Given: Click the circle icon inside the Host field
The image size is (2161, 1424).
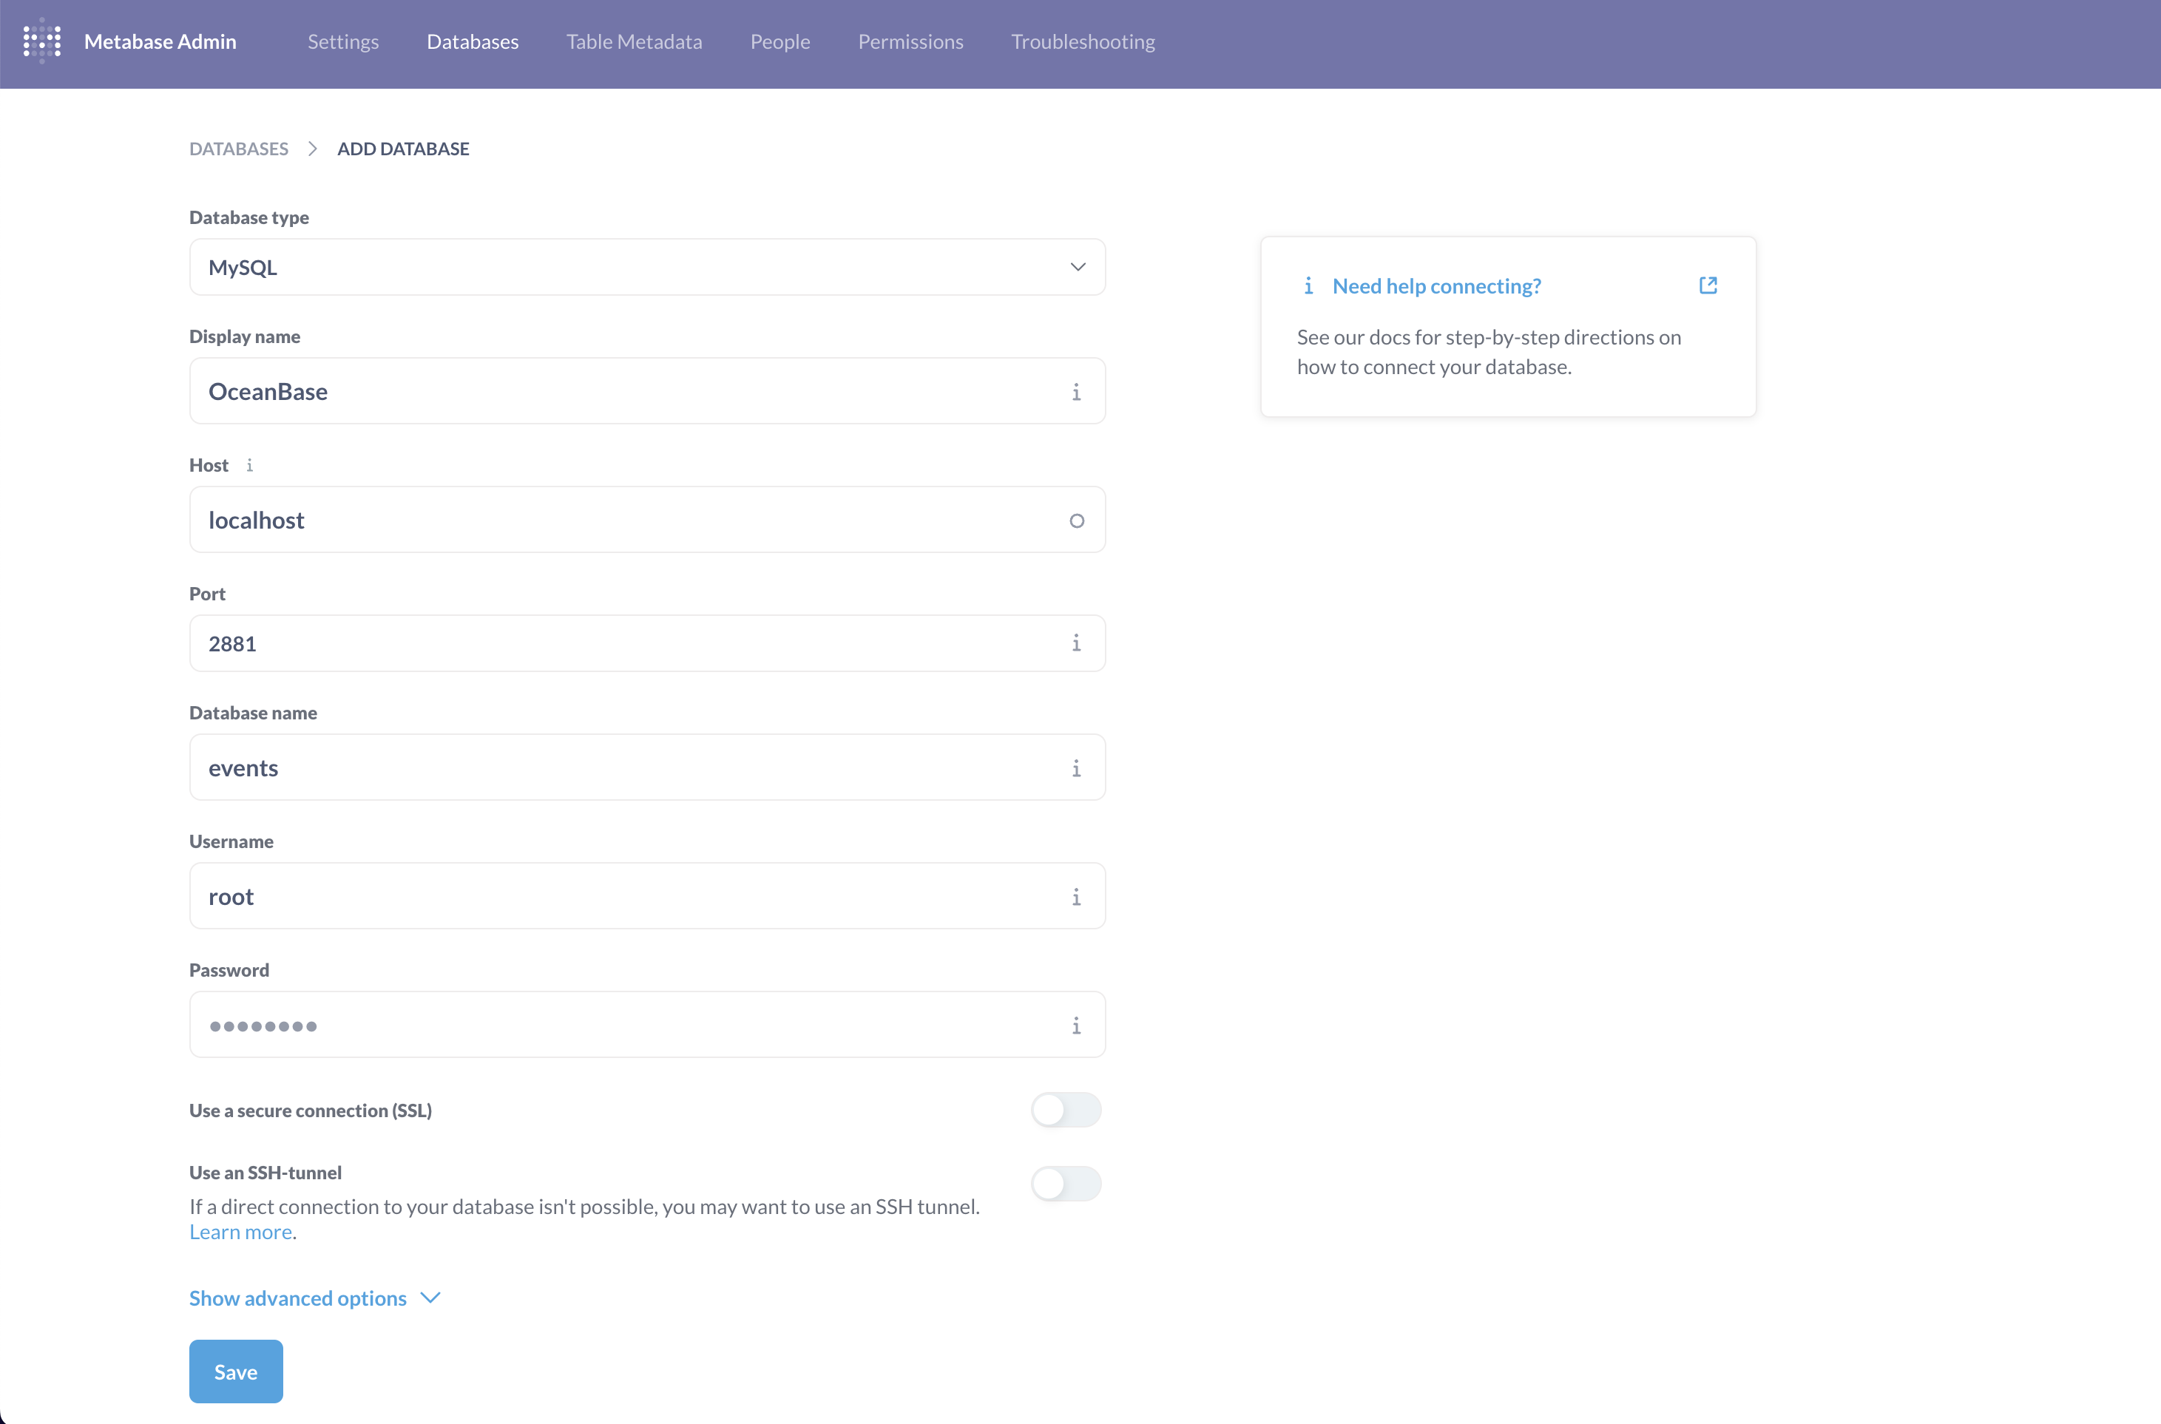Looking at the screenshot, I should click(x=1076, y=521).
